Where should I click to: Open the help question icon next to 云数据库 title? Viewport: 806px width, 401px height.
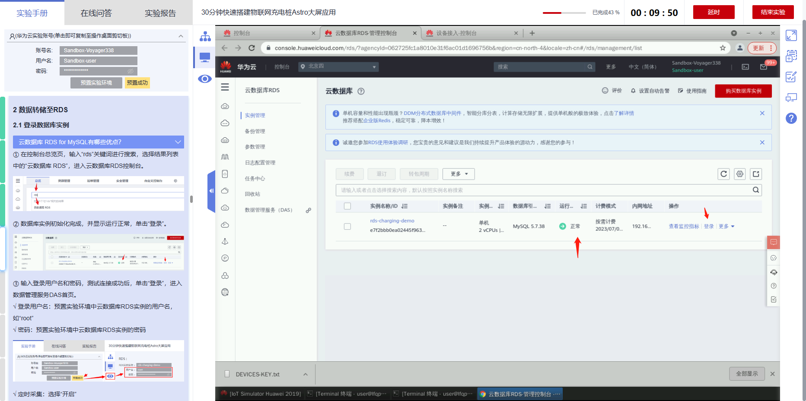(361, 91)
